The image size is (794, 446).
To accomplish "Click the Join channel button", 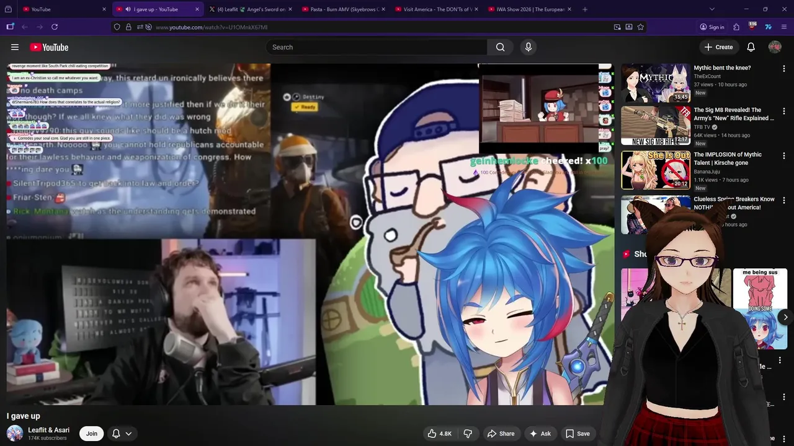I will 91,434.
